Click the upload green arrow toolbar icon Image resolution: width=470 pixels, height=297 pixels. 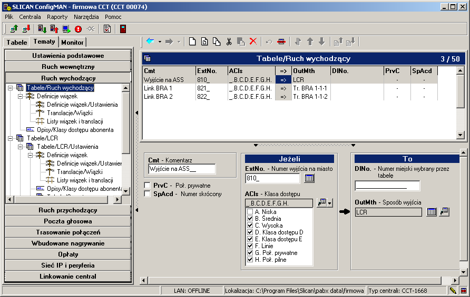[14, 29]
